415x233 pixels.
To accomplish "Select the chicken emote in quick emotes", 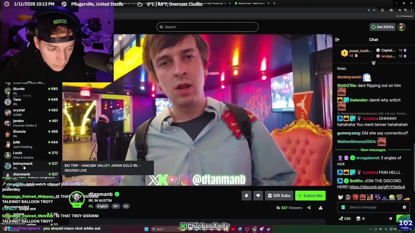I will [340, 197].
